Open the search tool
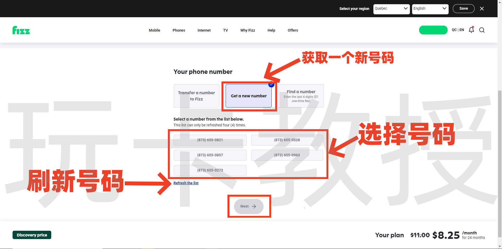The image size is (502, 249). click(482, 30)
